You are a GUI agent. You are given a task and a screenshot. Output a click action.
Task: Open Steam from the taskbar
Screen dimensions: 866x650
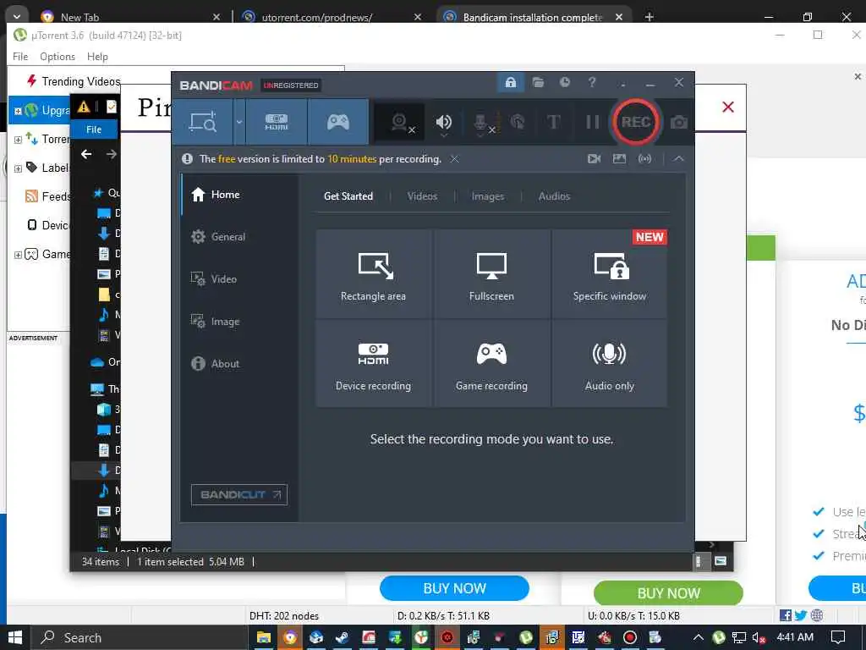click(x=342, y=638)
